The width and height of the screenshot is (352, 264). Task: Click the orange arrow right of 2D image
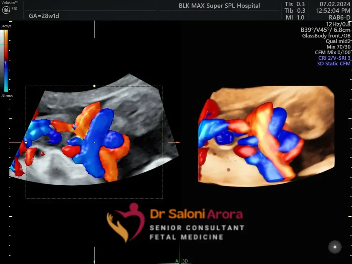coord(174,142)
